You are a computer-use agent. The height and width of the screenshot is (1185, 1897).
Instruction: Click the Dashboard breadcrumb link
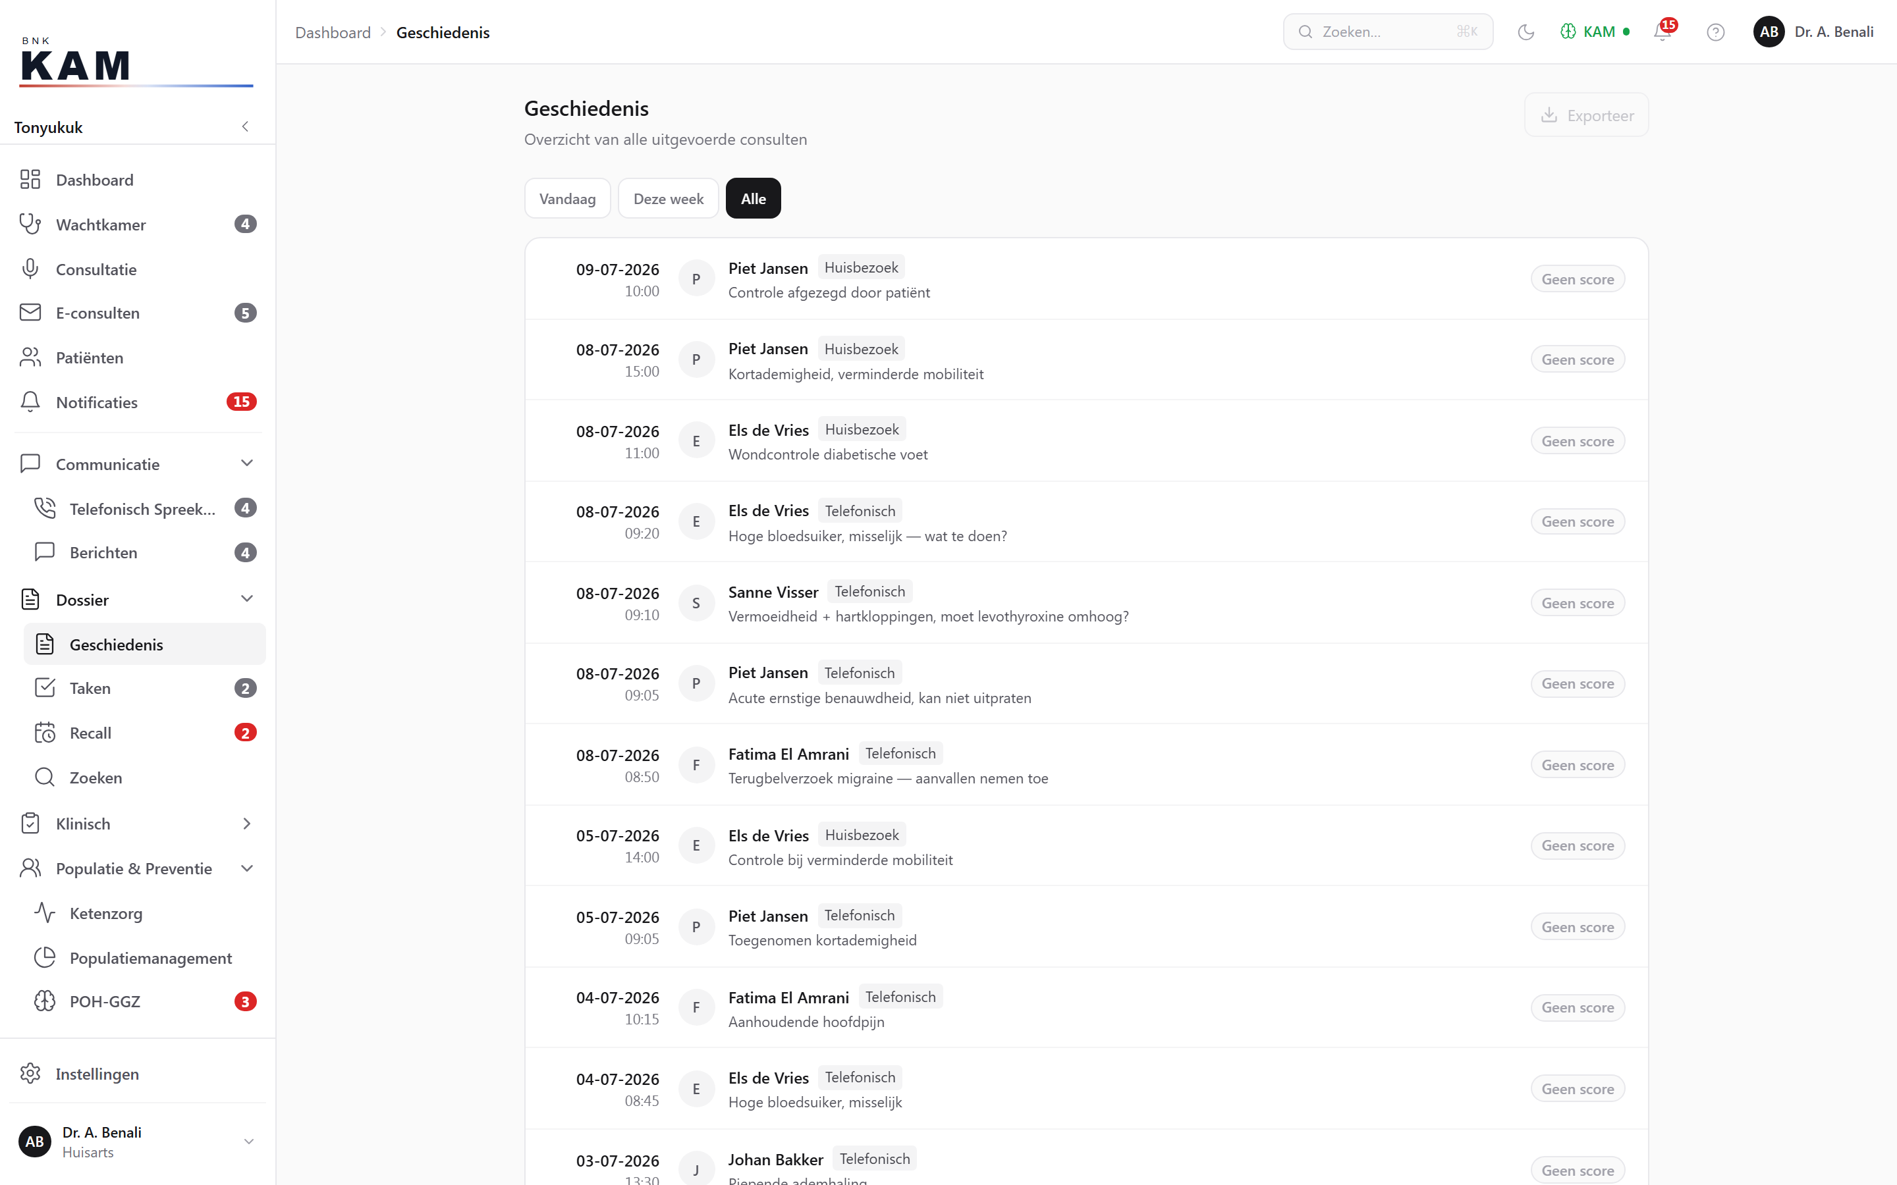333,32
